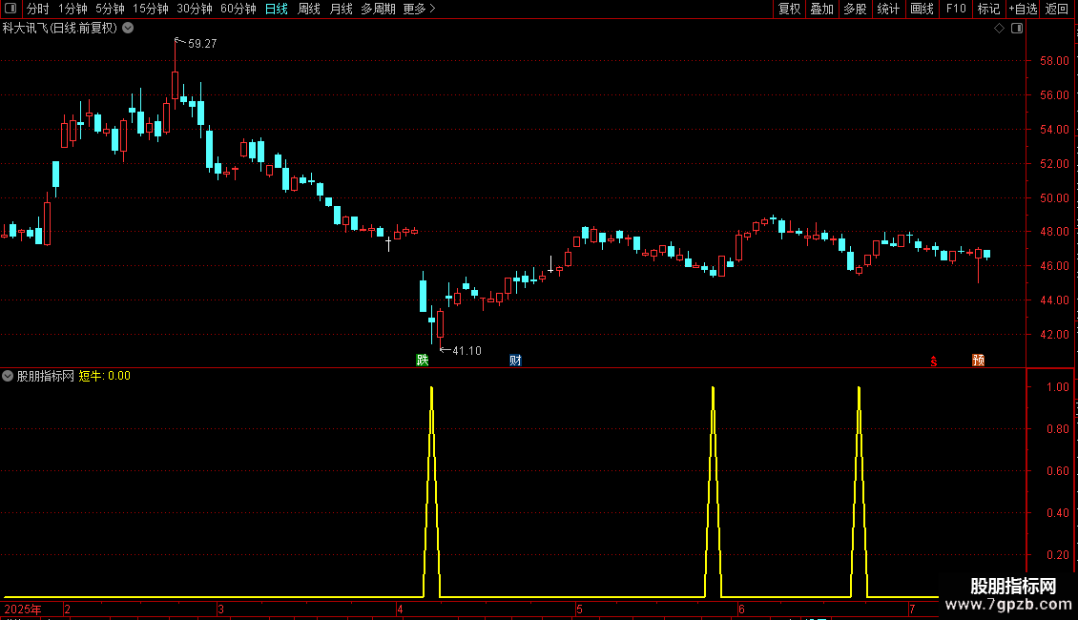Add stock with +自选 button
Screen dimensions: 1078x620
point(1023,9)
